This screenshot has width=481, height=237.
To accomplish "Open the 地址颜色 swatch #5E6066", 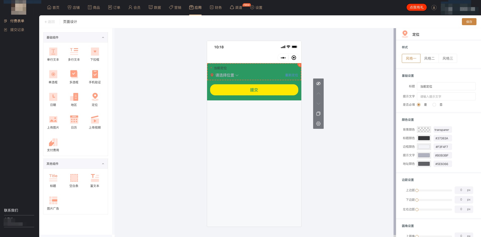I will 424,164.
